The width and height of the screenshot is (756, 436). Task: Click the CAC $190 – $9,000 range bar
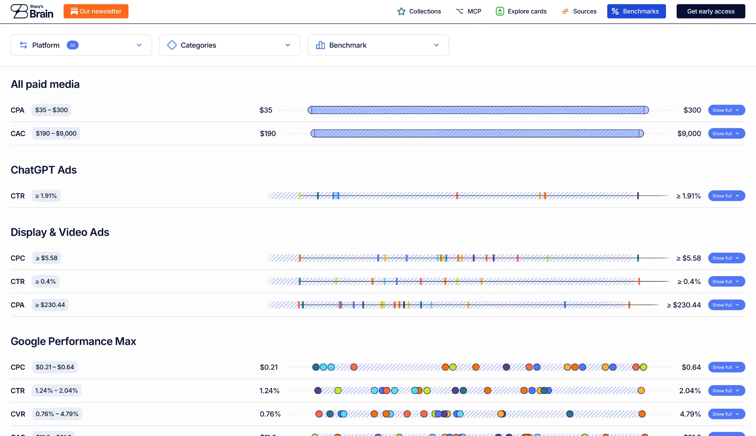pyautogui.click(x=477, y=134)
